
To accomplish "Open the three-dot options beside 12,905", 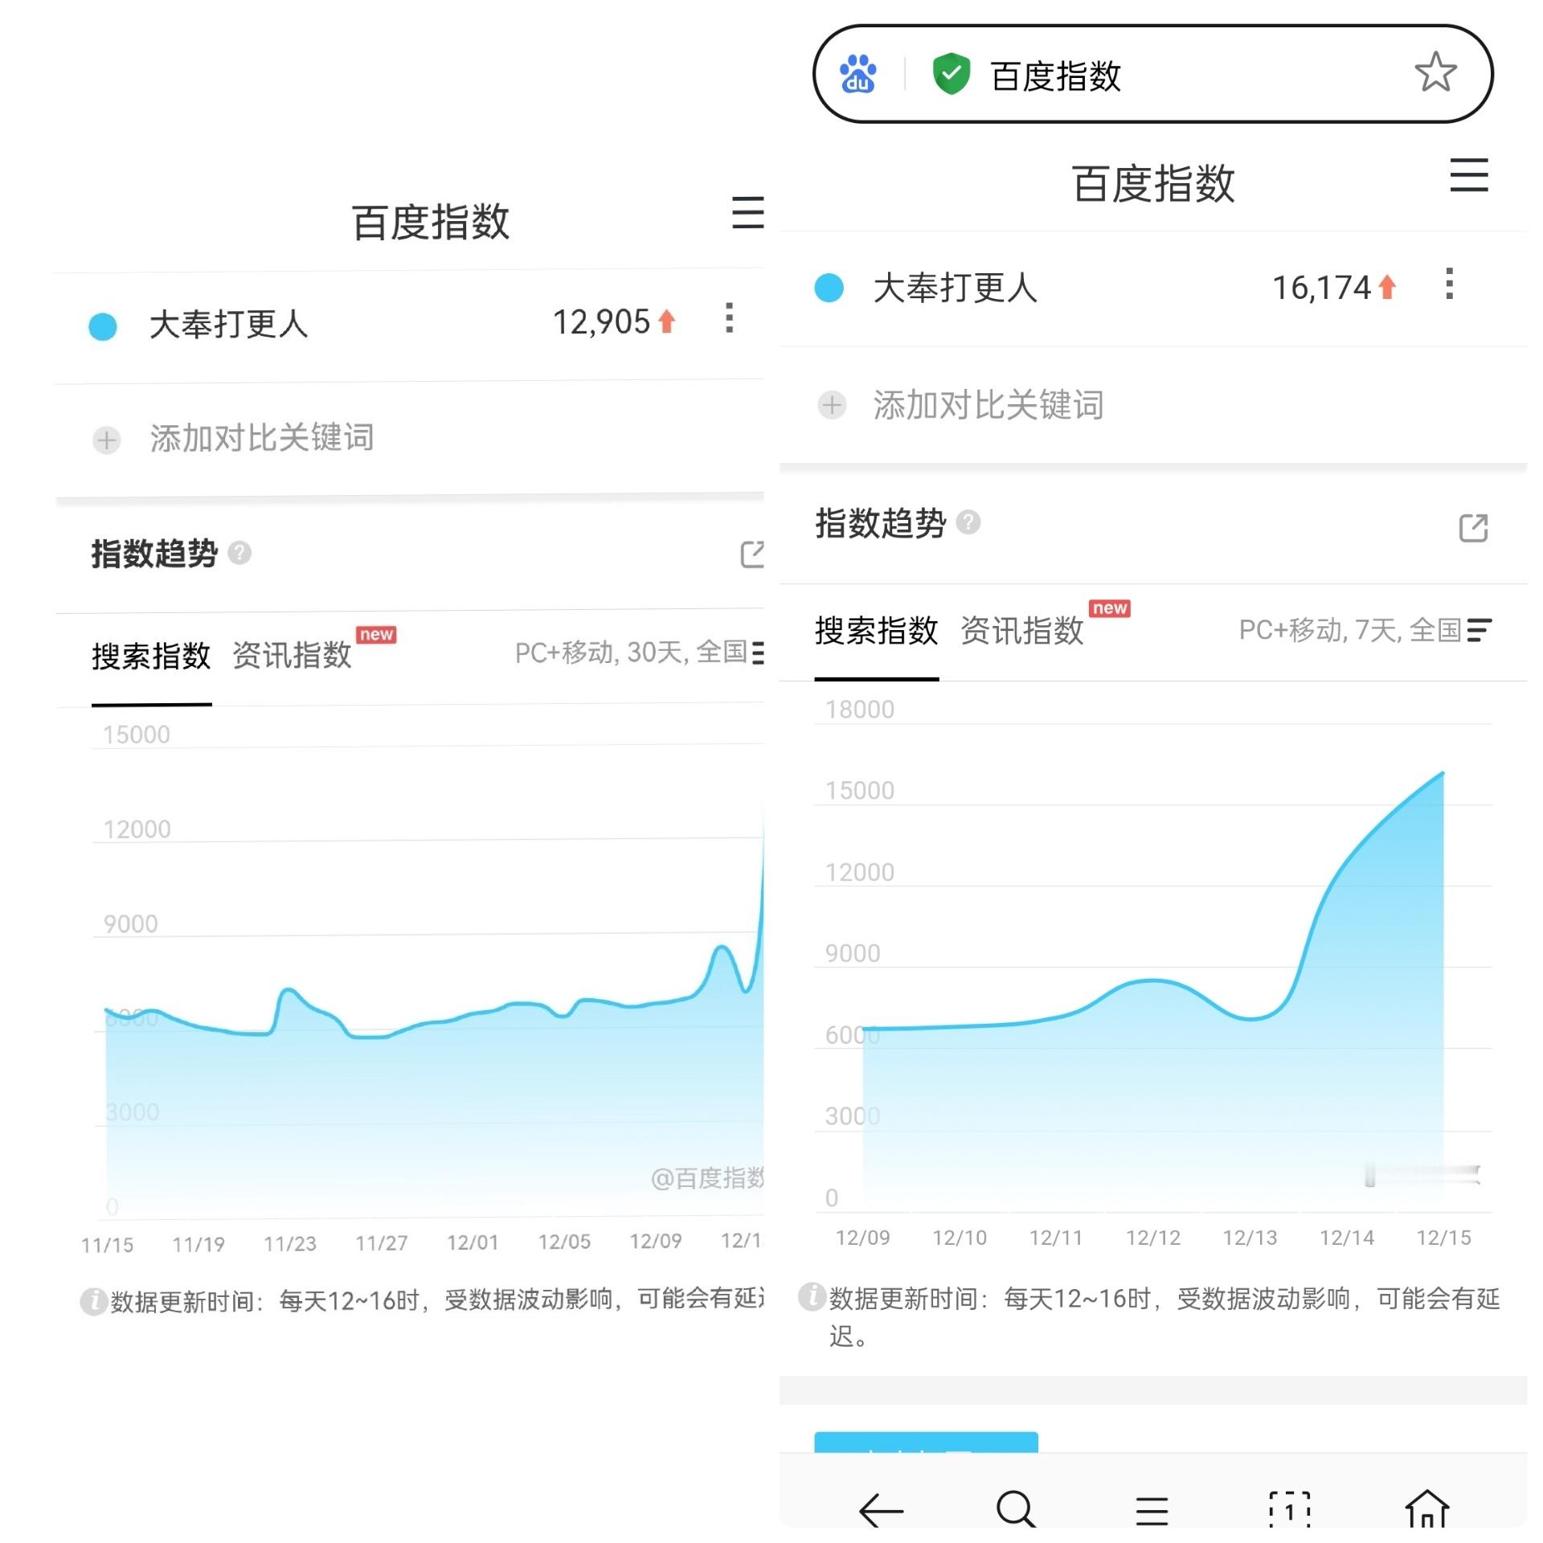I will (728, 318).
